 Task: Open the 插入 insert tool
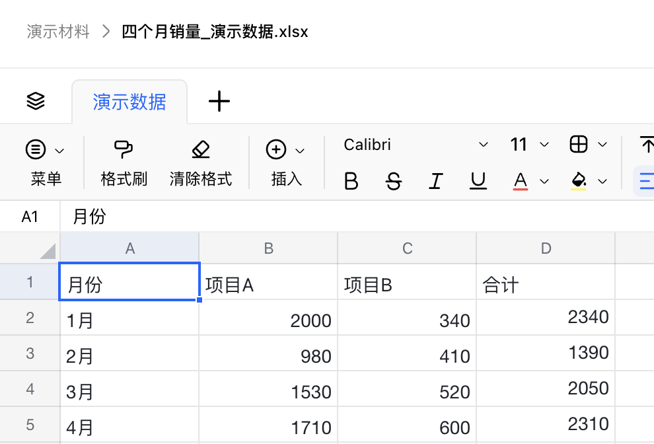point(285,162)
